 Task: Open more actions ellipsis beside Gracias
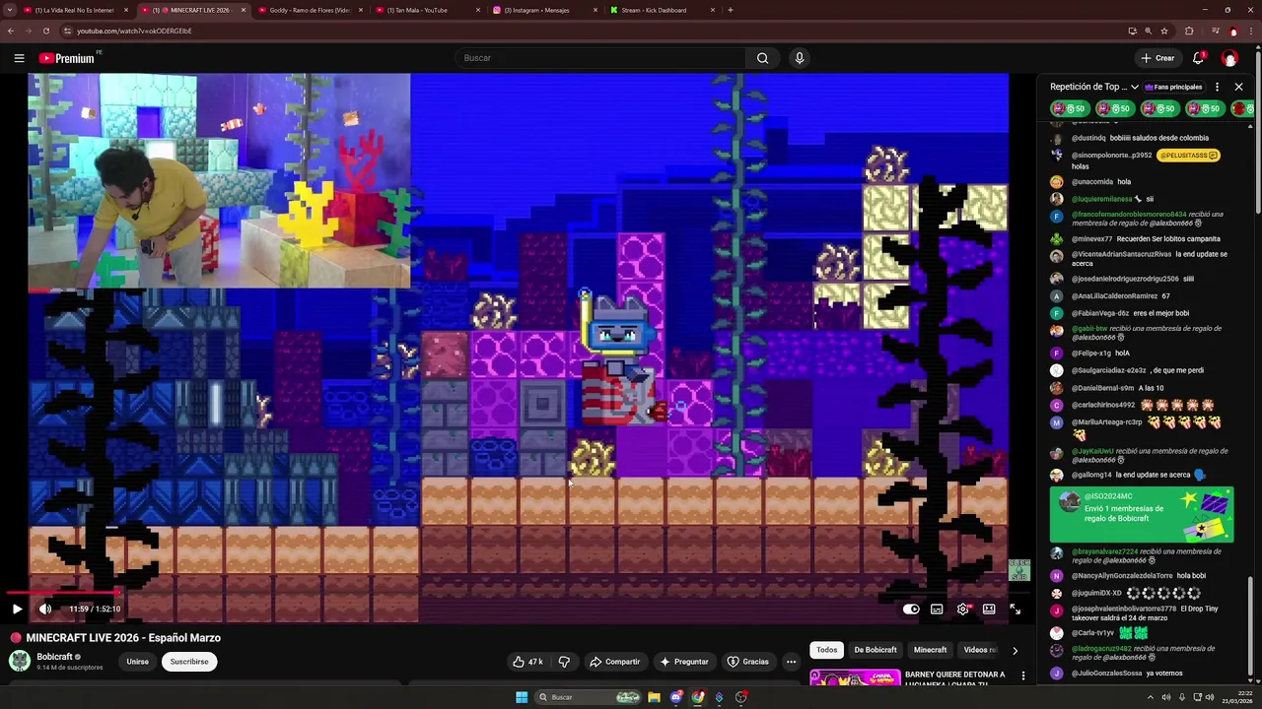click(791, 662)
